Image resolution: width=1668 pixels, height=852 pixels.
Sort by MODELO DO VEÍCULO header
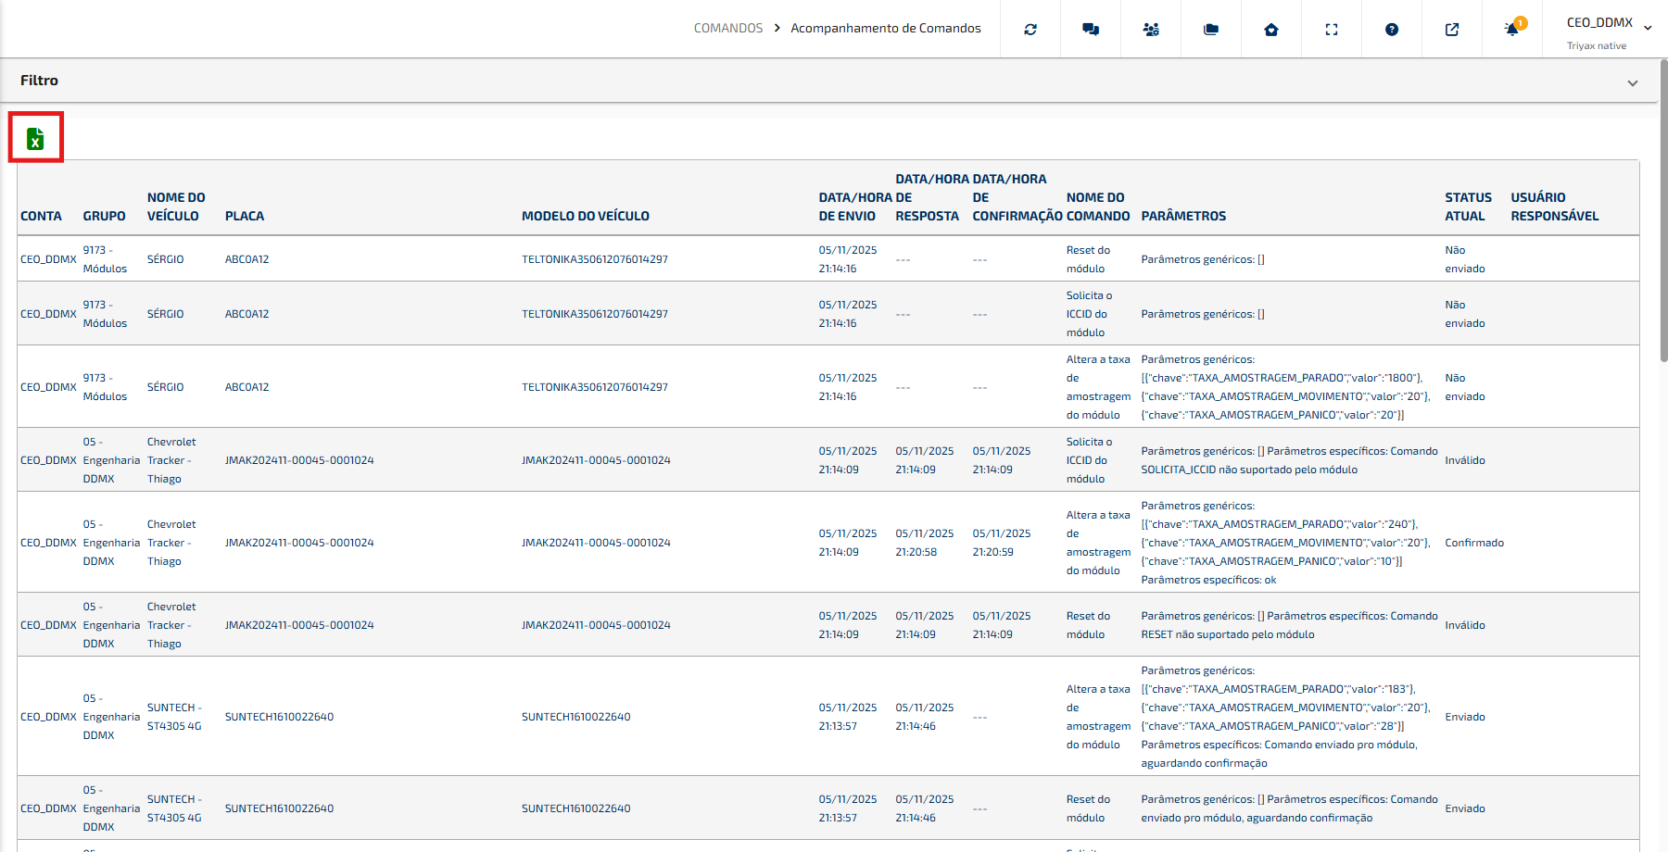(586, 216)
